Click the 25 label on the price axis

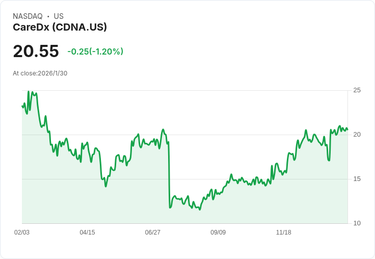pyautogui.click(x=357, y=90)
